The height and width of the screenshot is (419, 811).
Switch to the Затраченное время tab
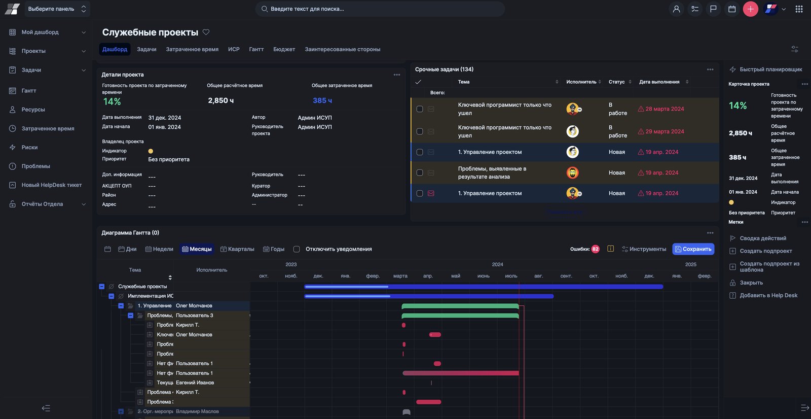[192, 49]
